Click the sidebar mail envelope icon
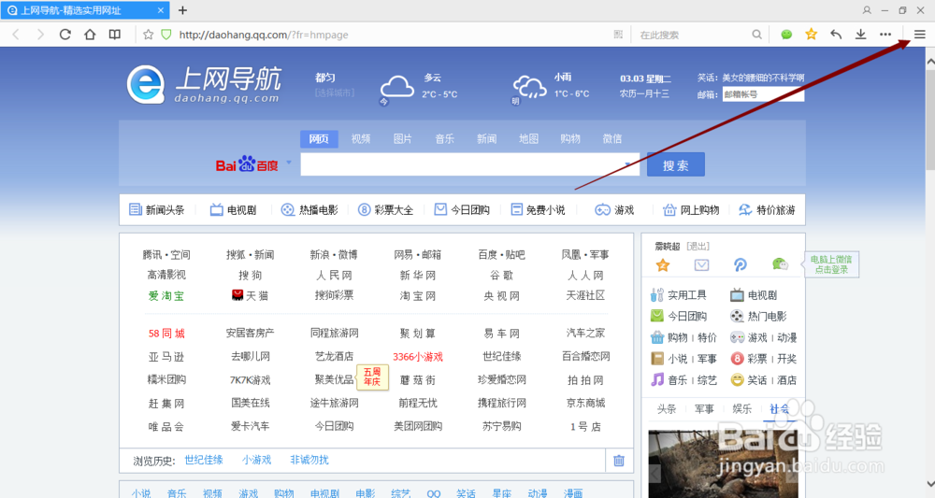 click(x=701, y=265)
